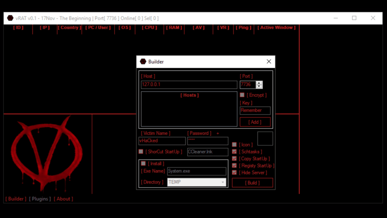Click the Active Window column header

pyautogui.click(x=276, y=27)
